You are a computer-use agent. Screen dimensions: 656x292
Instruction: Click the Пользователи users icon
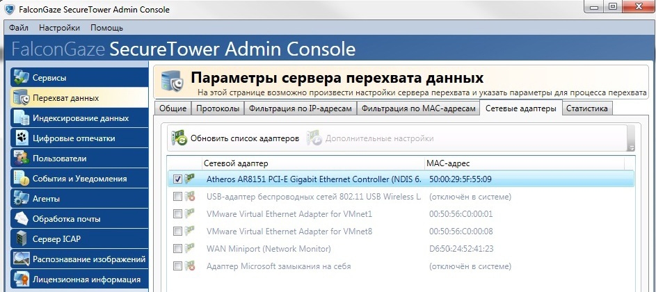click(x=21, y=159)
